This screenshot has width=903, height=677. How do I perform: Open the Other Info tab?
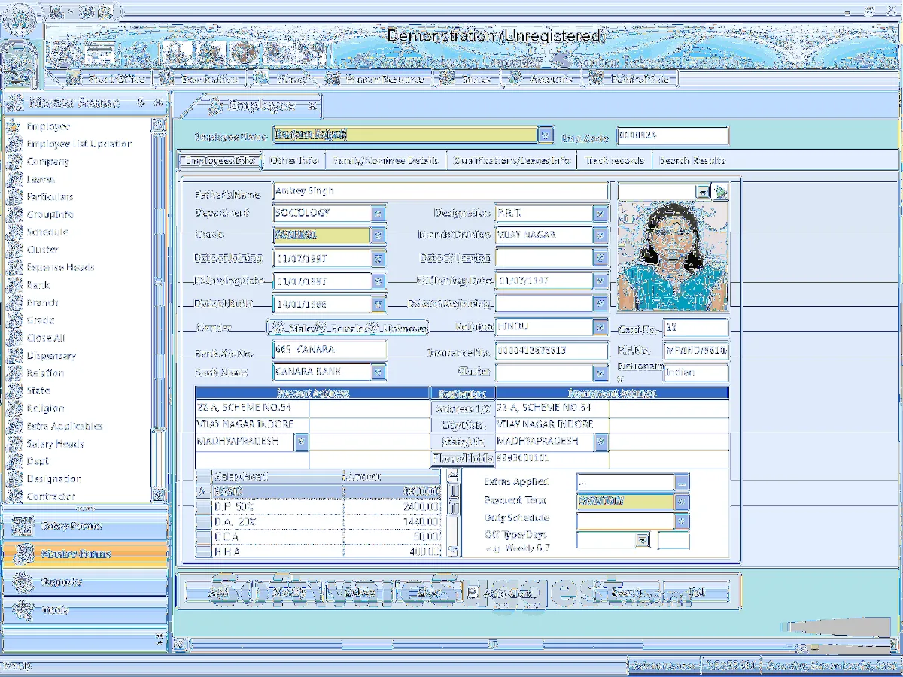[293, 160]
